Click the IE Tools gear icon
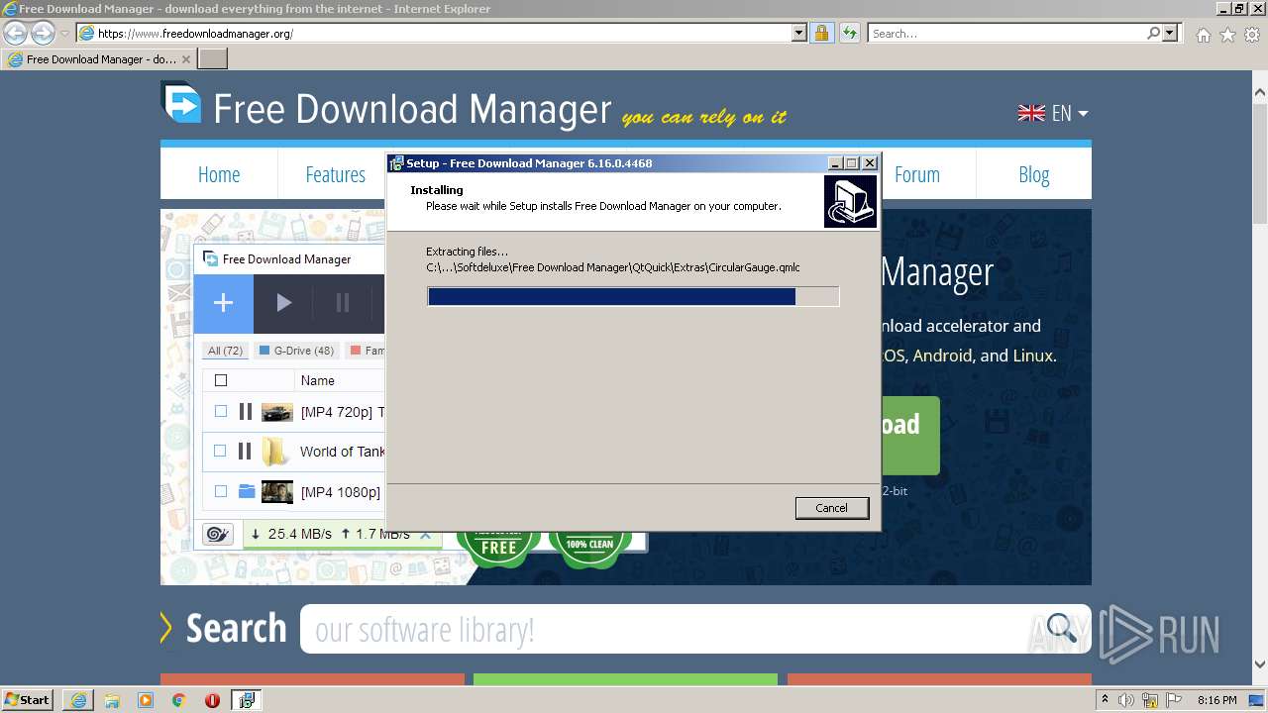 [1252, 35]
